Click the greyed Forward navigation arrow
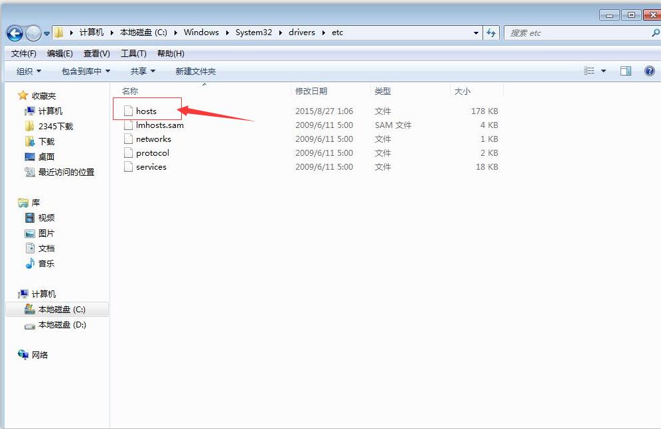The width and height of the screenshot is (661, 429). point(33,33)
